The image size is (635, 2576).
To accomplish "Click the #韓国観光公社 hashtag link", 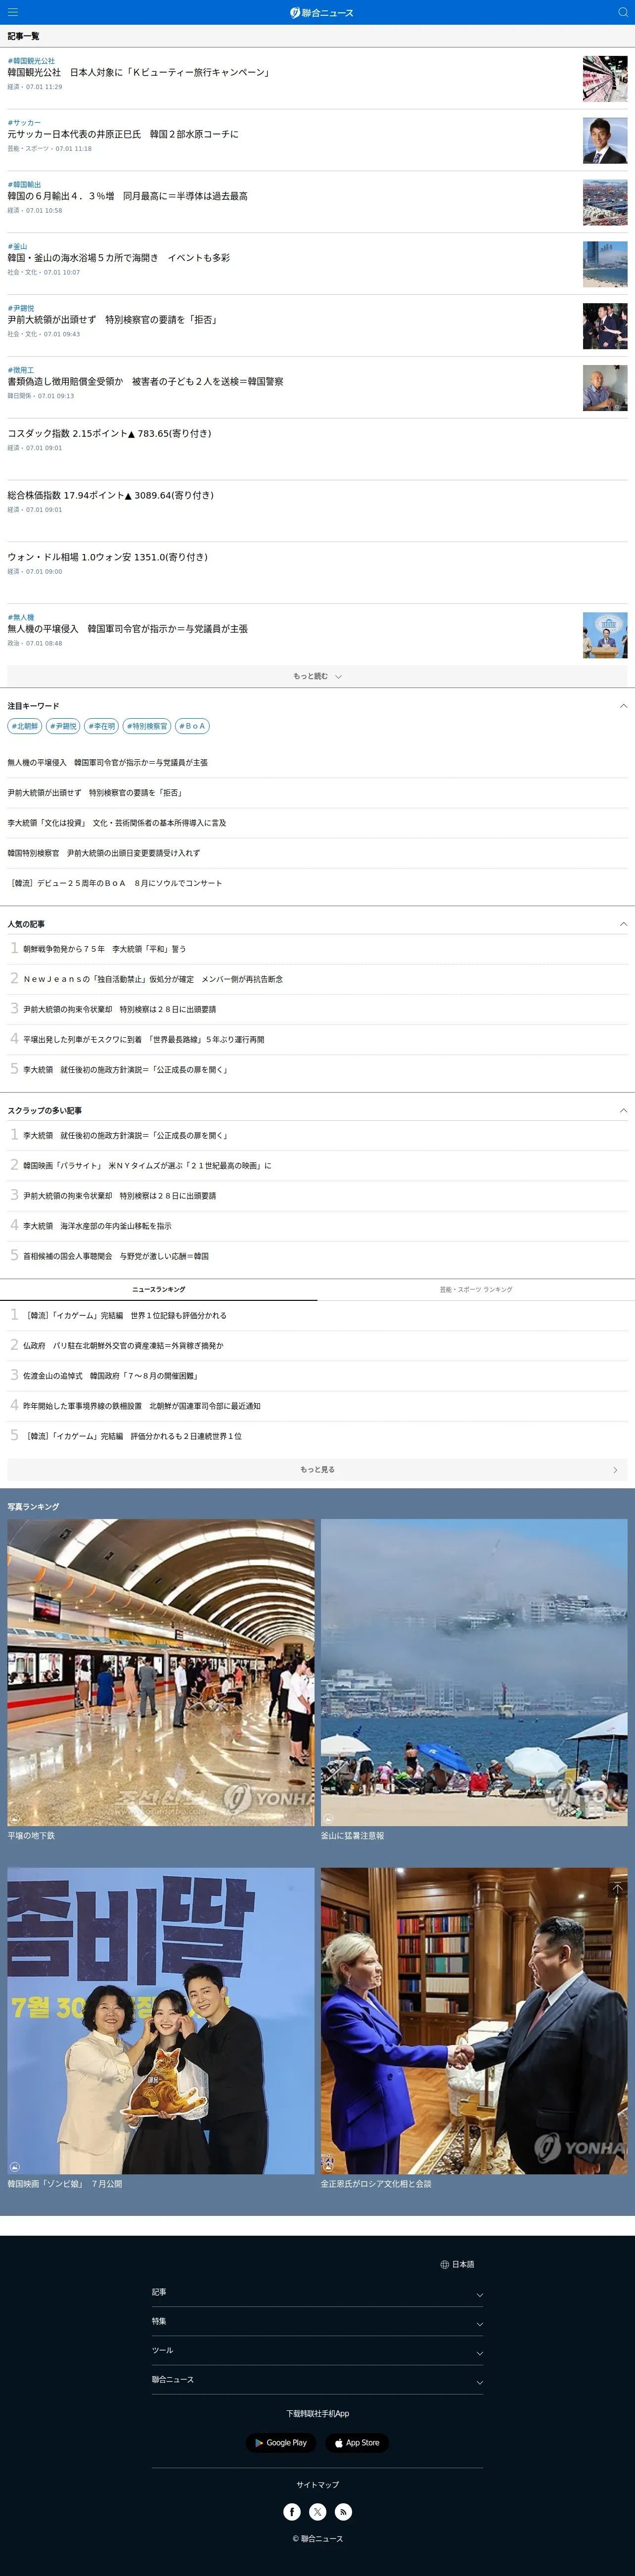I will click(31, 61).
